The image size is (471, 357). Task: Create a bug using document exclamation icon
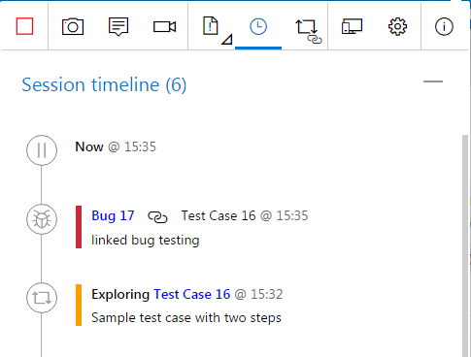click(211, 25)
